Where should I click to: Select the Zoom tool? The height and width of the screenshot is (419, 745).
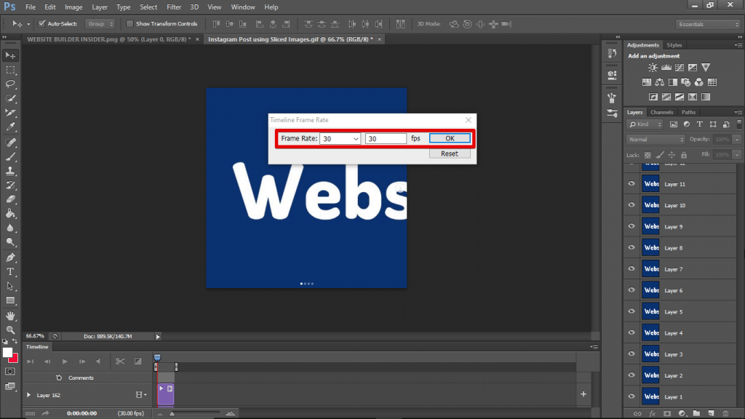10,330
